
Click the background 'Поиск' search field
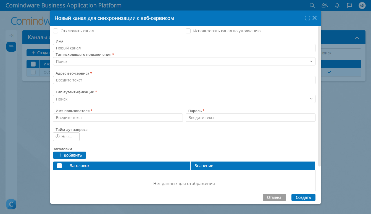tap(341, 53)
